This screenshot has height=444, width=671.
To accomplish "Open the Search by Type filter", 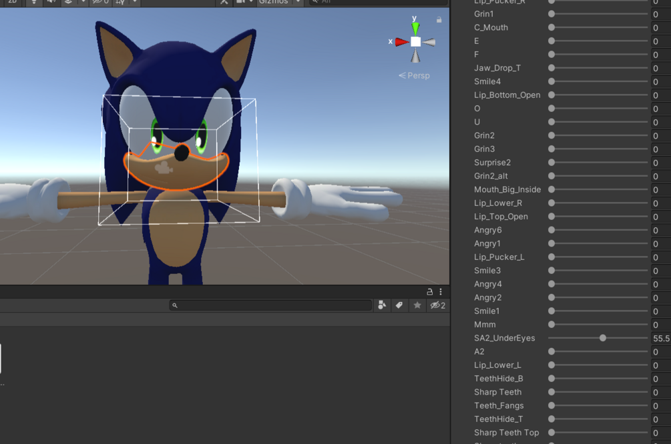I will pos(382,305).
